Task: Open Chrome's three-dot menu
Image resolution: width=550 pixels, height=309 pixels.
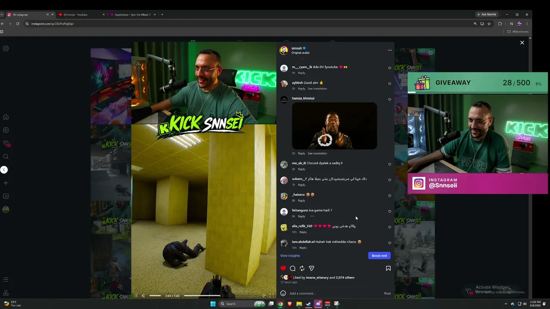Action: coord(527,24)
